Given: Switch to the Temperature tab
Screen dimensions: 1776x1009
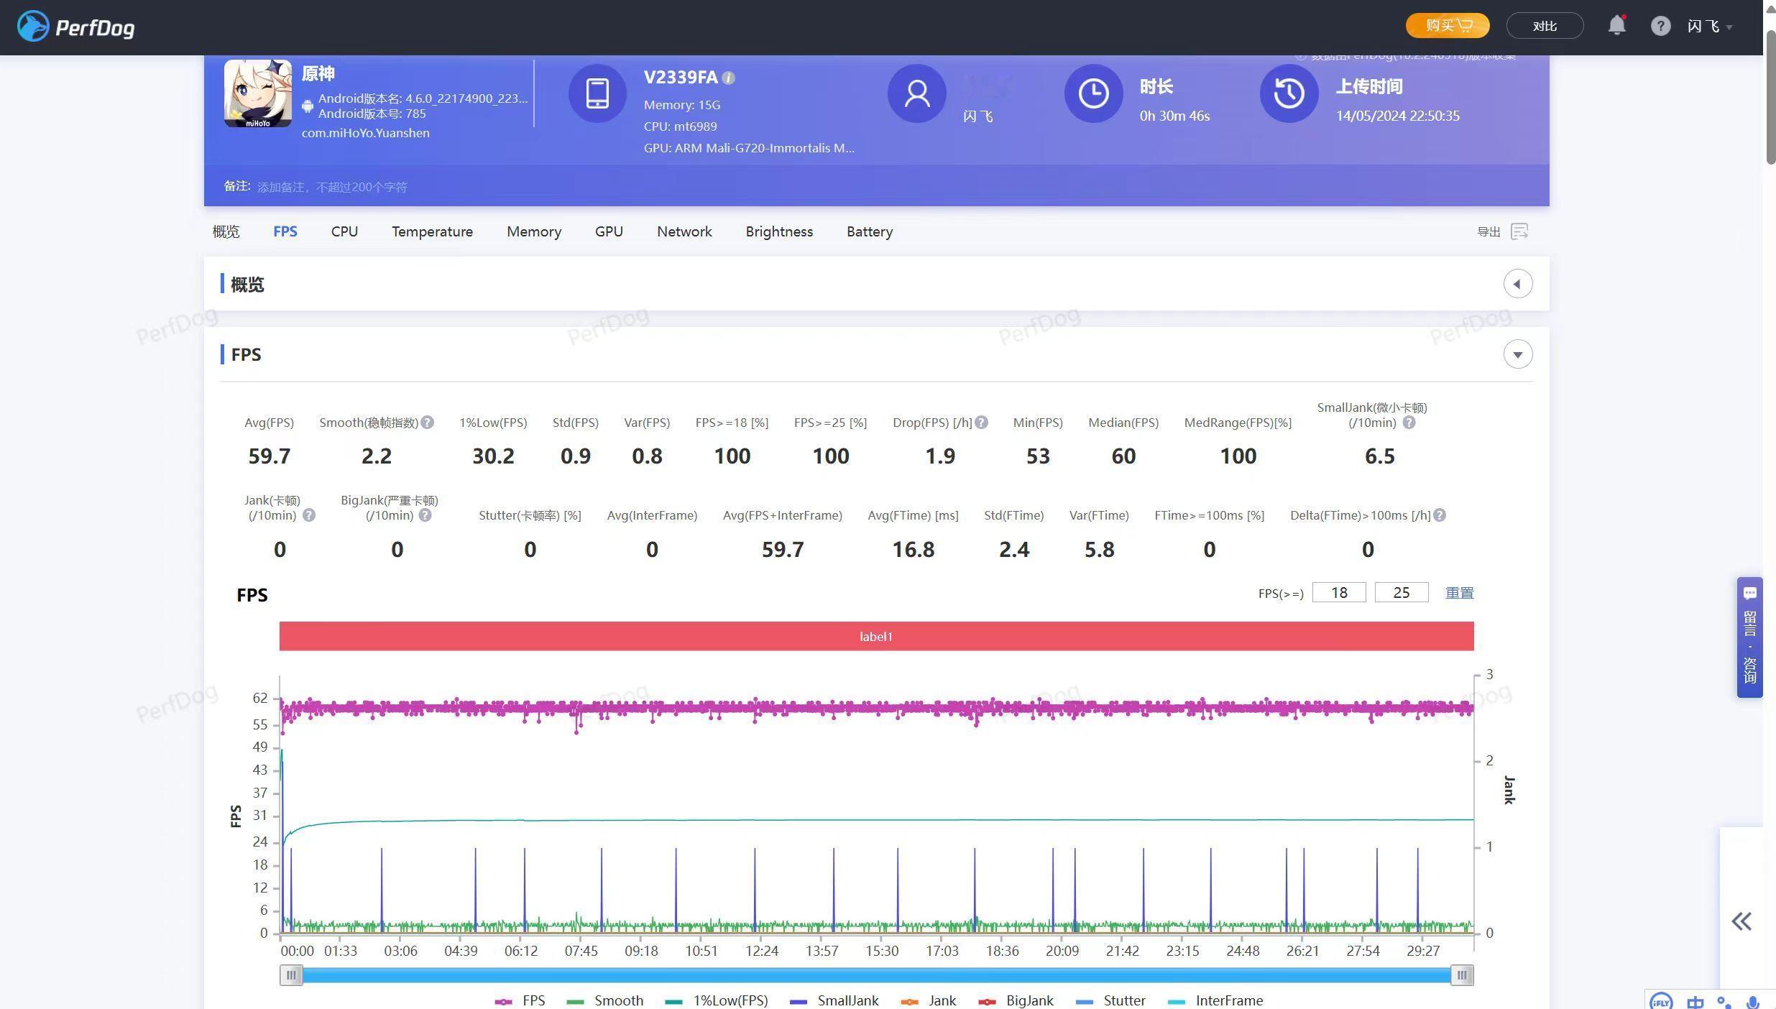Looking at the screenshot, I should (x=432, y=231).
